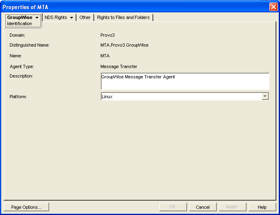Click the Agent Type value Message Transfer
Screen dimensions: 280x215
tap(119, 66)
